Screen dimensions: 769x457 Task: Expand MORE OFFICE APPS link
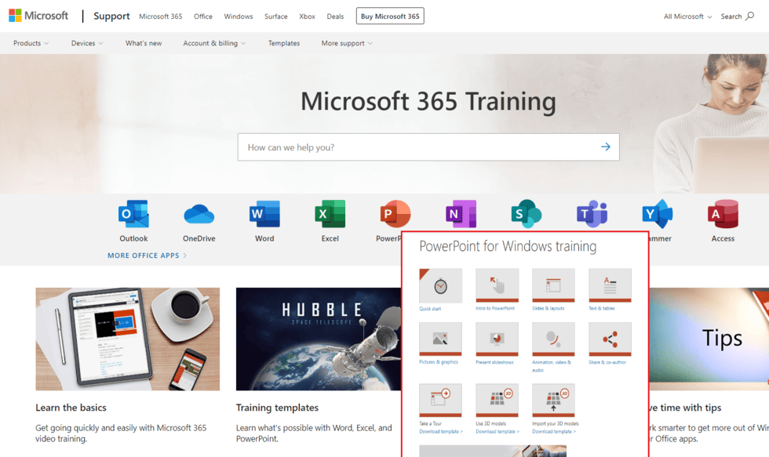[148, 256]
